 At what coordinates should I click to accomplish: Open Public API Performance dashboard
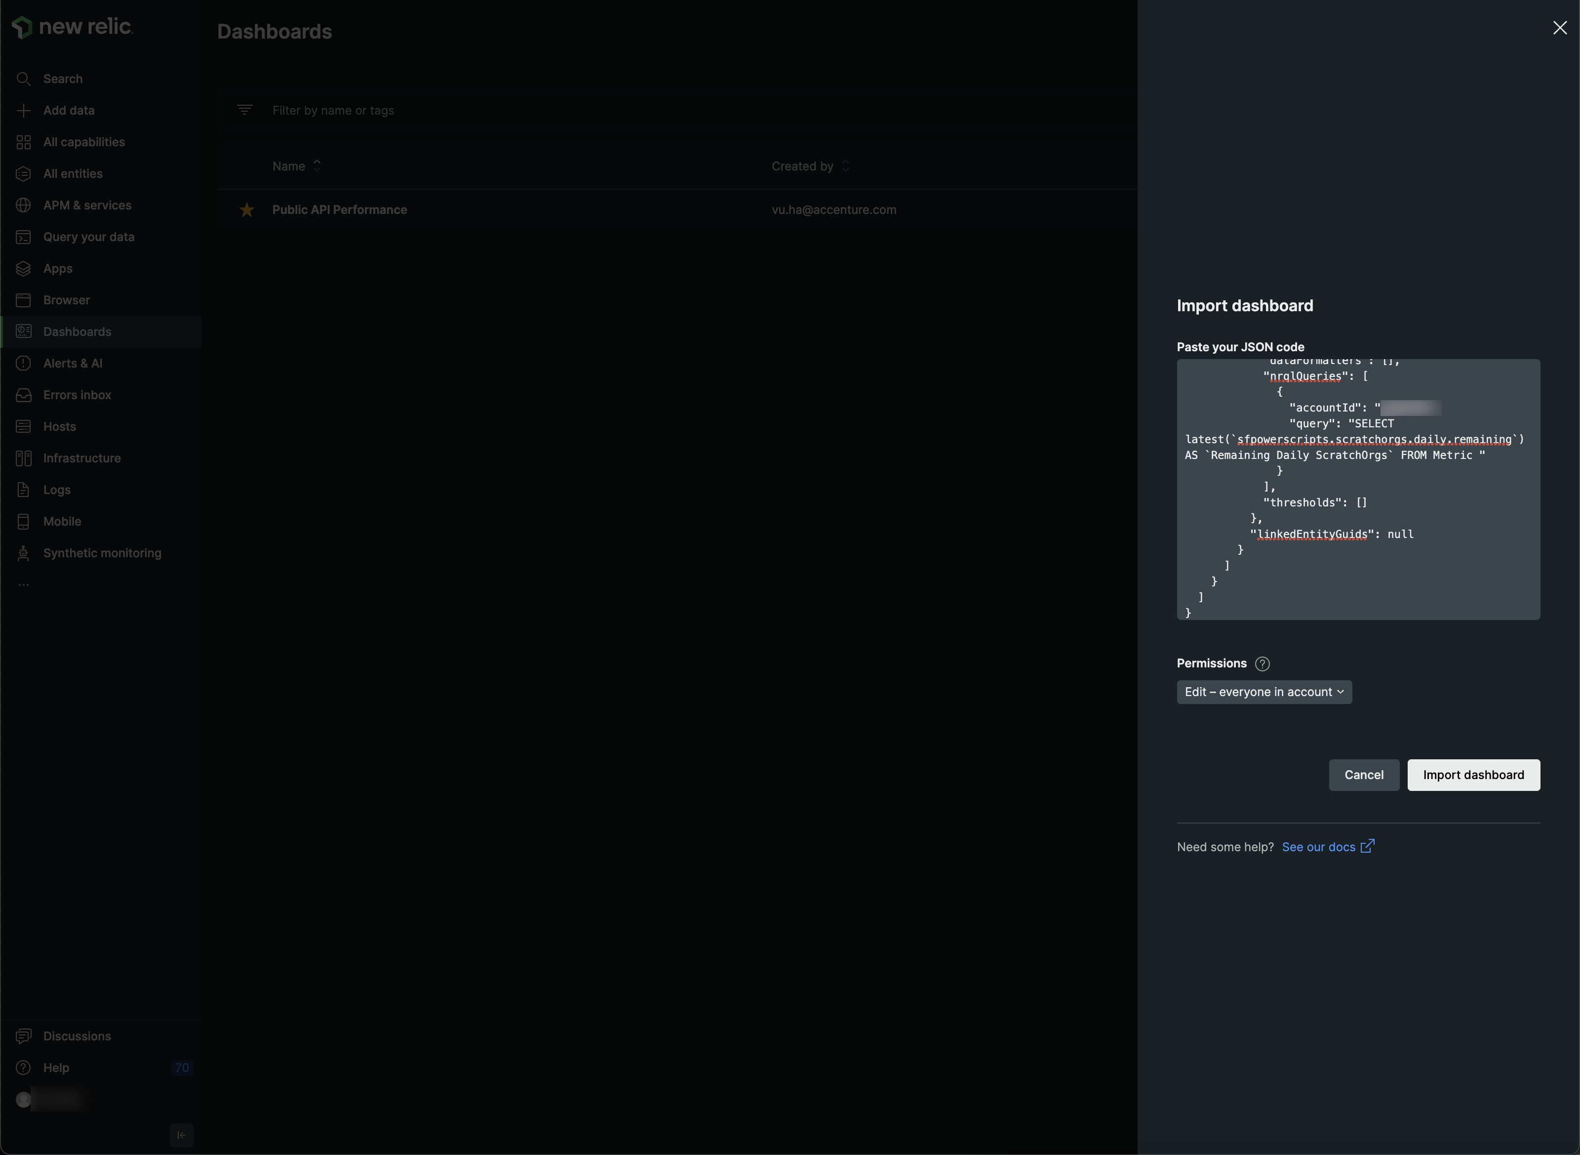pos(340,210)
